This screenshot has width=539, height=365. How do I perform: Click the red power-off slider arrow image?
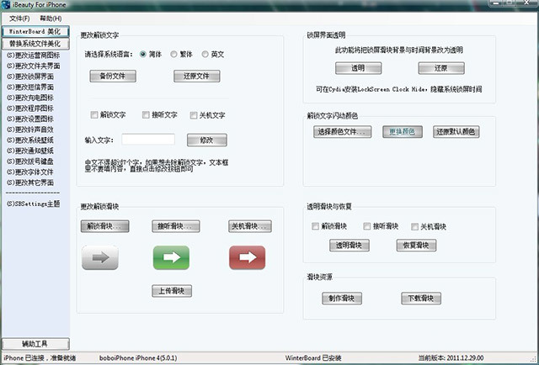coord(247,257)
